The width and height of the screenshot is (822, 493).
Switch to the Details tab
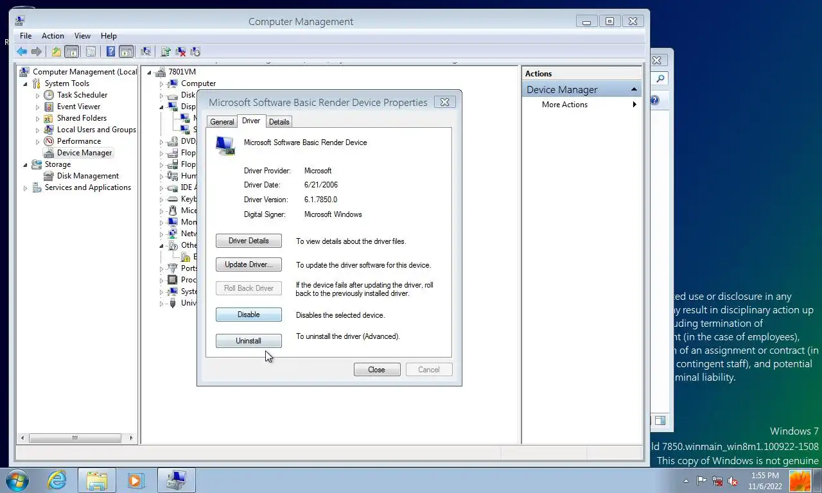279,122
